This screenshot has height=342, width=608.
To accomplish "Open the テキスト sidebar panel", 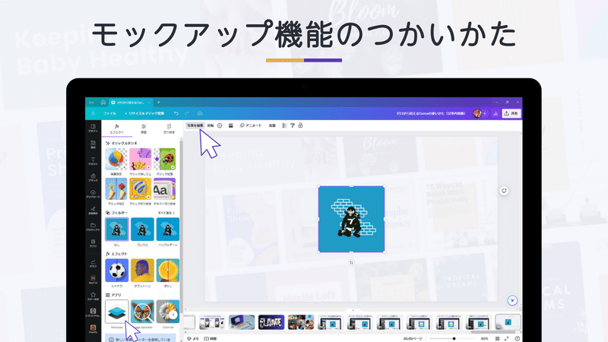I will pyautogui.click(x=93, y=161).
